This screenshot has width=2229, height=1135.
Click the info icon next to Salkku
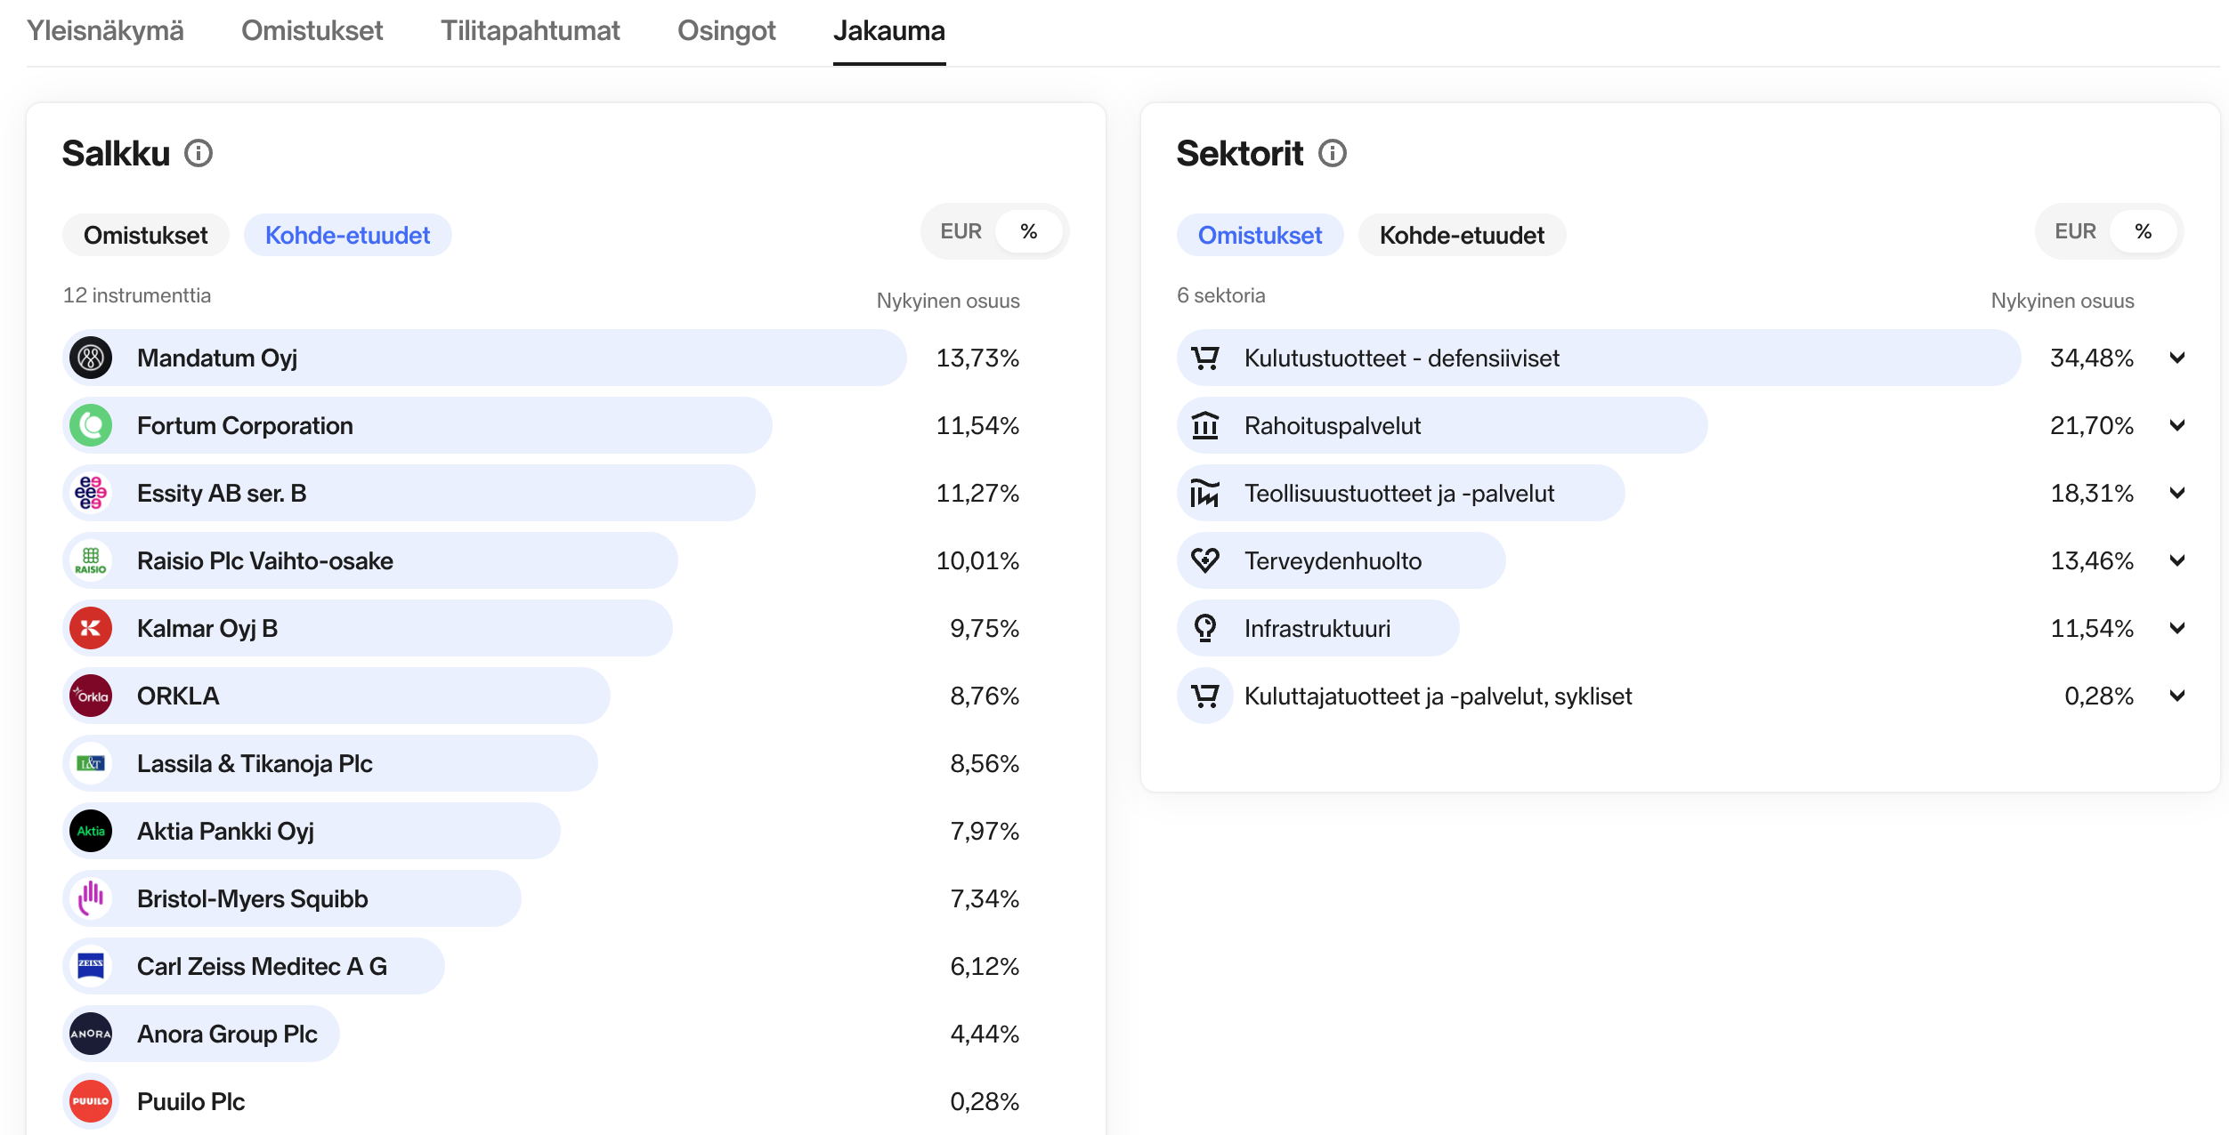(x=198, y=154)
